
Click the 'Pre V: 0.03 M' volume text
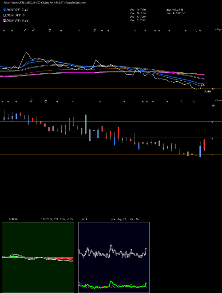pos(176,13)
